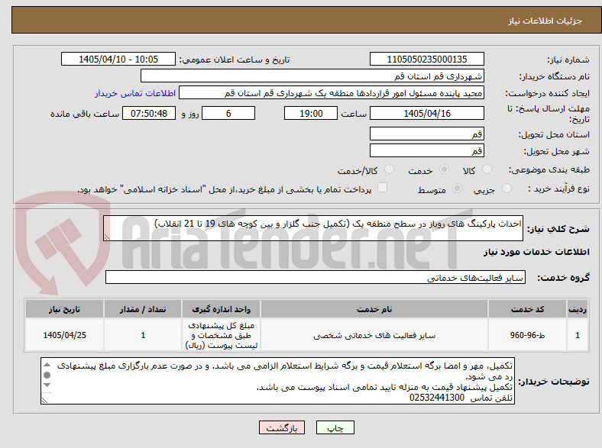This screenshot has height=448, width=602.
Task: Click the نام خدمت column header
Action: coord(374,309)
